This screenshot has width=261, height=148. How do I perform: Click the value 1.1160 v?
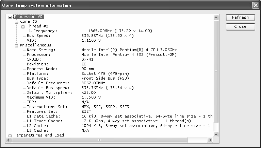[x=91, y=40]
